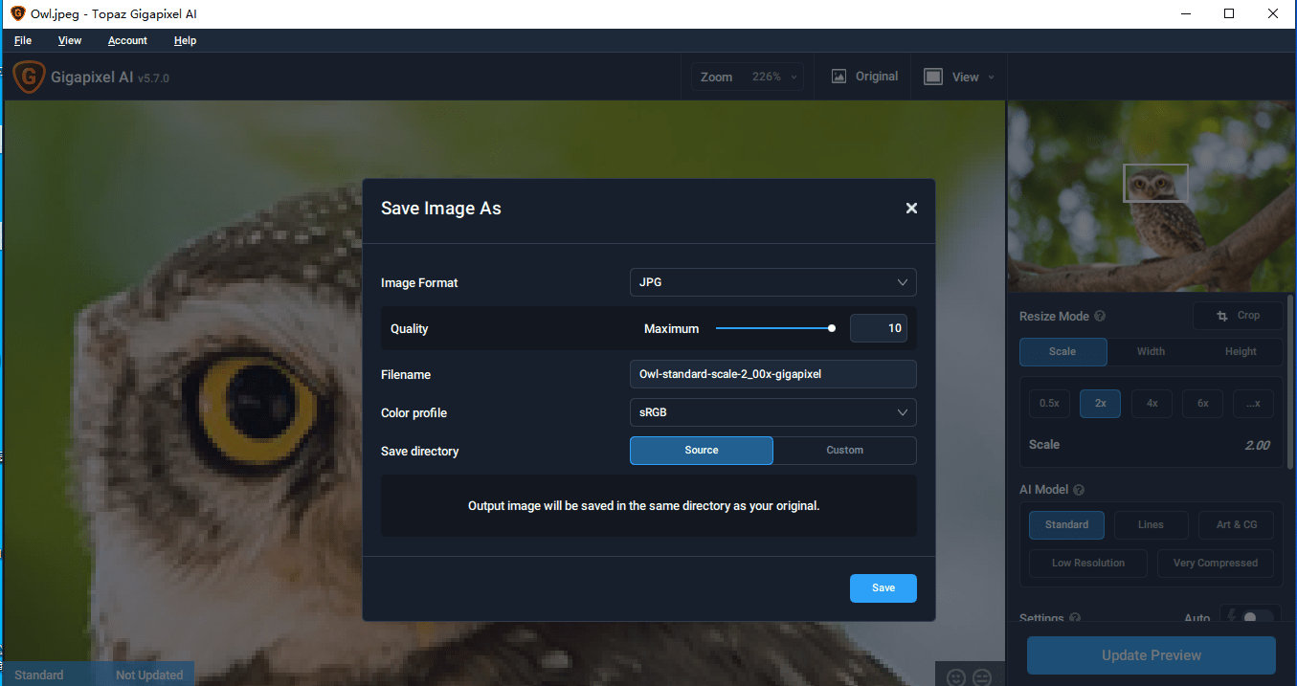This screenshot has width=1297, height=686.
Task: Click AI Model help question icon
Action: click(x=1079, y=490)
